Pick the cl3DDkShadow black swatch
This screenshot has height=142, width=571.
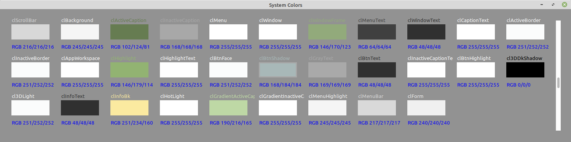tap(525, 70)
